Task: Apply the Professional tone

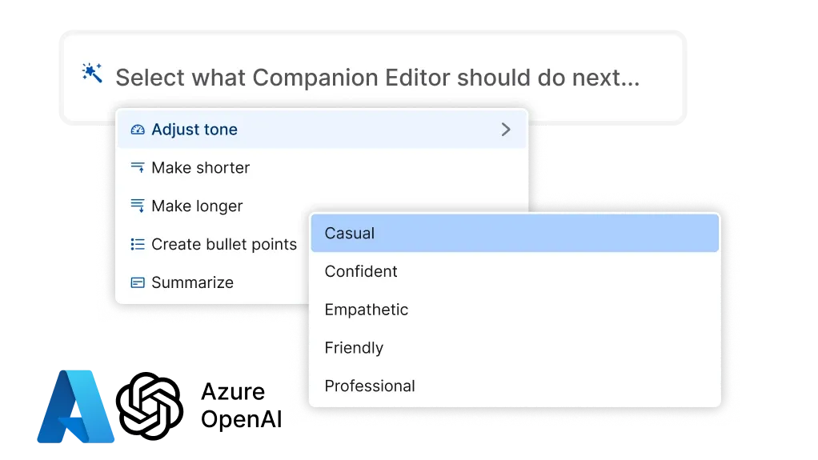Action: (370, 386)
